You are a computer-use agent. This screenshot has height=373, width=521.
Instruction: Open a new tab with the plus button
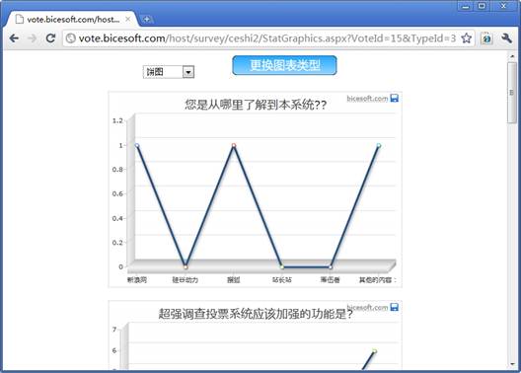point(146,20)
